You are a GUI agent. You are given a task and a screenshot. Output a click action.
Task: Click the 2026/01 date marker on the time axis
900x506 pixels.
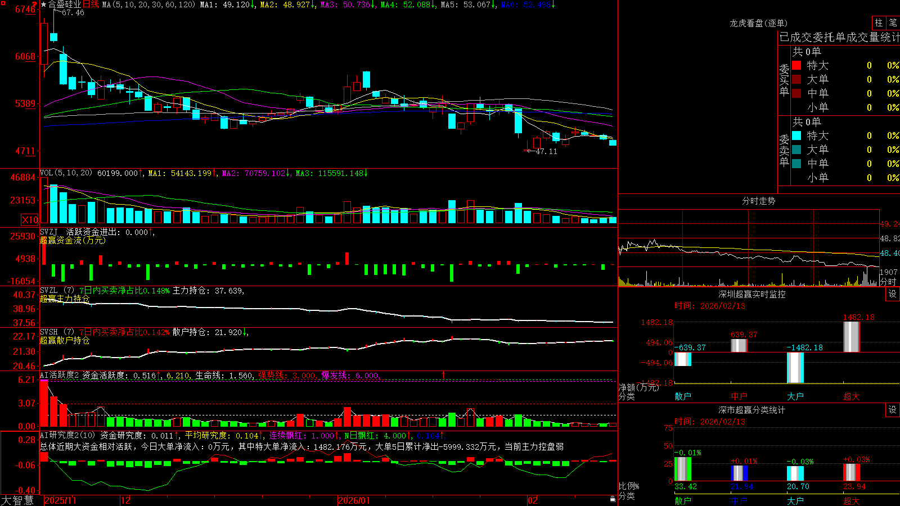point(354,500)
